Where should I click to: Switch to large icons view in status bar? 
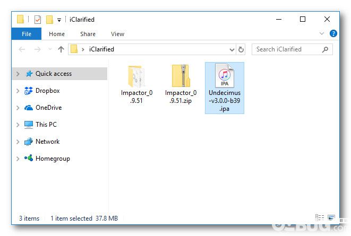coord(331,217)
